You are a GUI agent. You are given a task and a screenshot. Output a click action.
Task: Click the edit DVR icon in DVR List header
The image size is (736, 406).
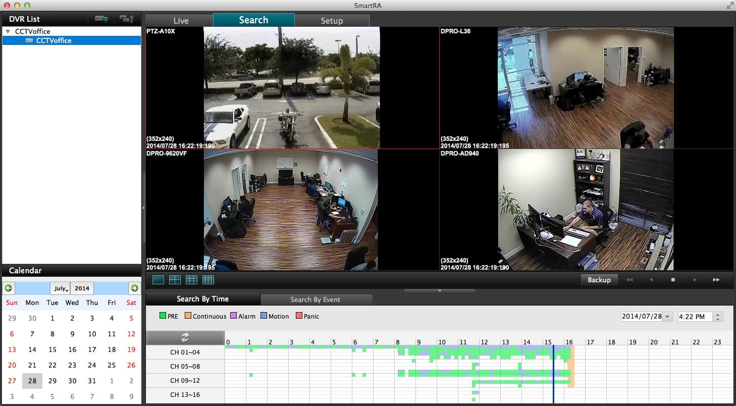pos(126,19)
